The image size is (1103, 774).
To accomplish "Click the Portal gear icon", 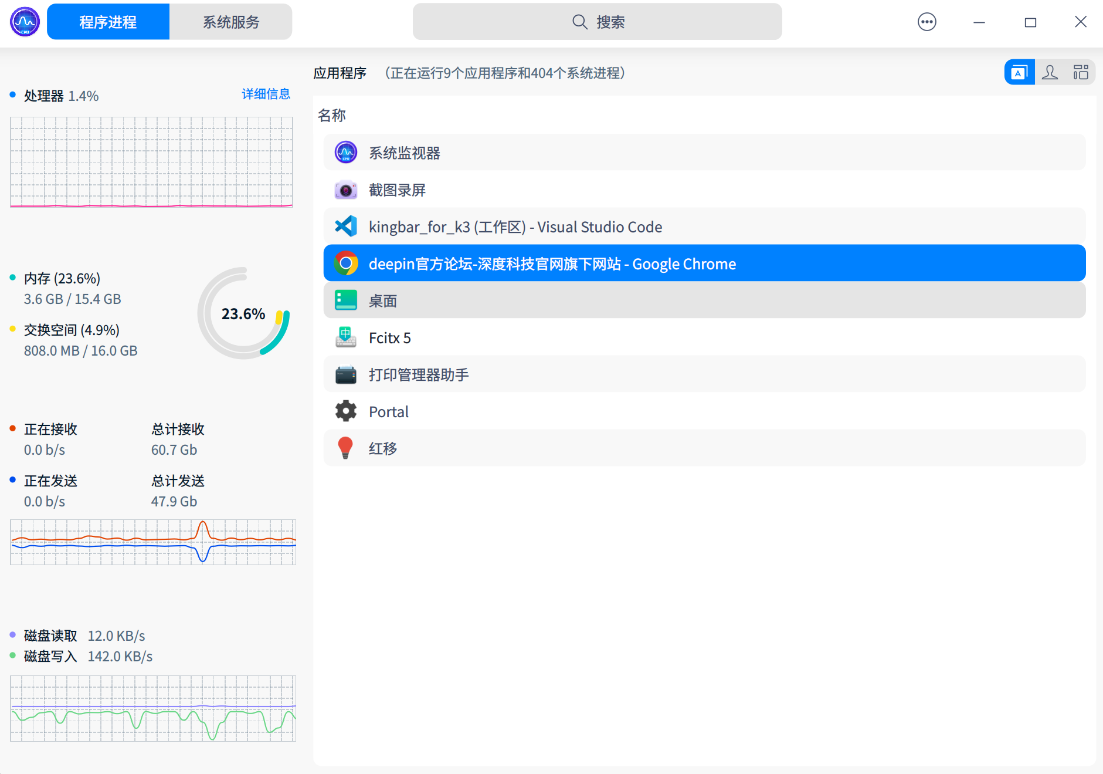I will tap(346, 411).
